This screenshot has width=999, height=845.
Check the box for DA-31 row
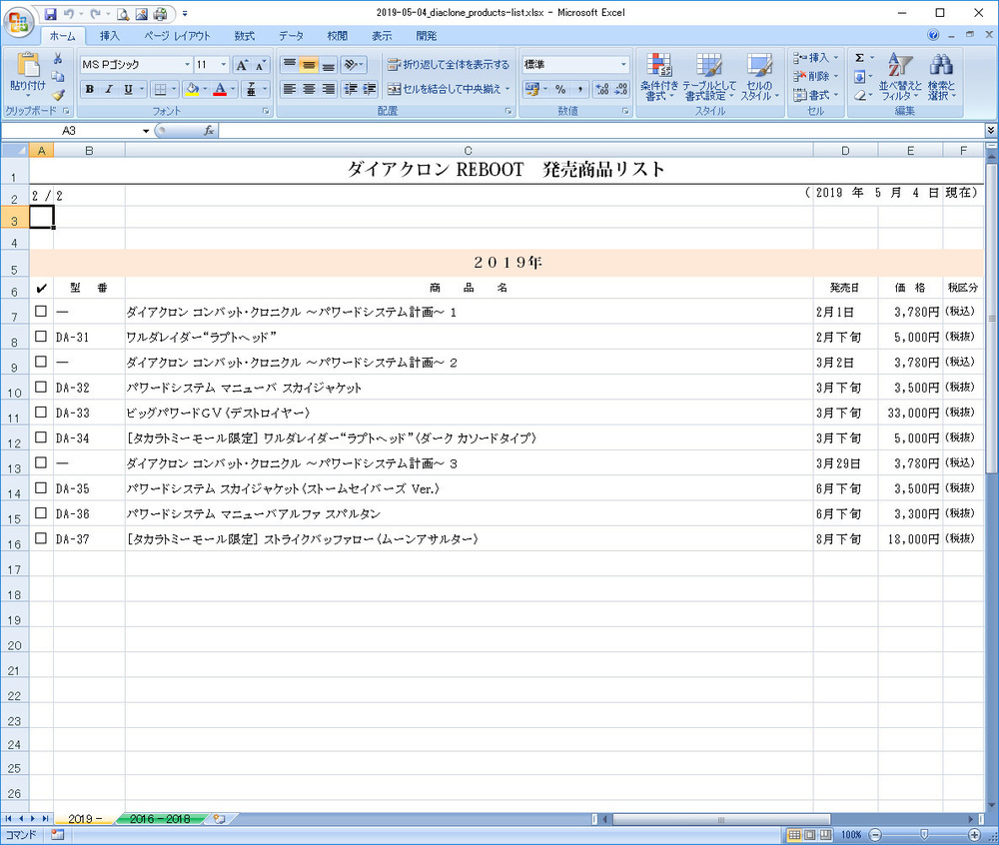point(41,337)
